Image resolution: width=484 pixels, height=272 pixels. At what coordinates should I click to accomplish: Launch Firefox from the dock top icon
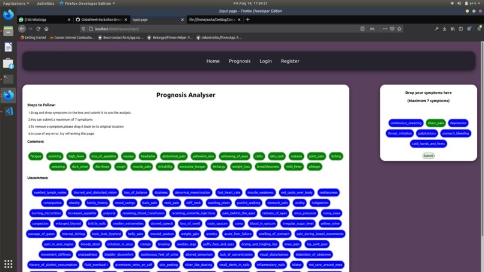pyautogui.click(x=8, y=14)
